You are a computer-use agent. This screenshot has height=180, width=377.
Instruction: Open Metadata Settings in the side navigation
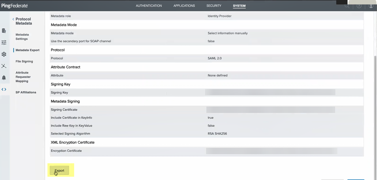[22, 37]
